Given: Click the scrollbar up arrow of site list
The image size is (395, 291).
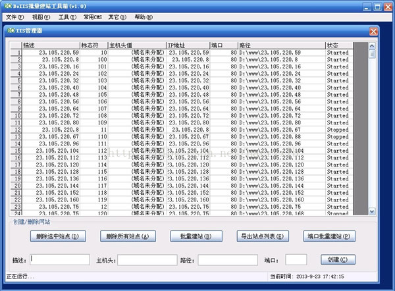Looking at the screenshot, I should point(372,46).
